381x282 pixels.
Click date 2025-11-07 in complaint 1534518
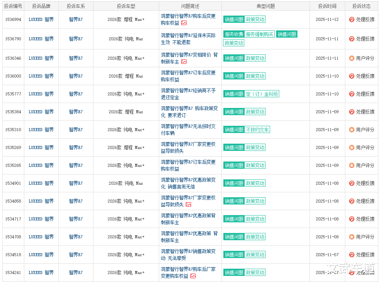point(327,255)
